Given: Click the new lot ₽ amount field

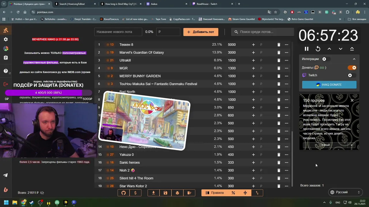Looking at the screenshot, I should click(x=168, y=32).
